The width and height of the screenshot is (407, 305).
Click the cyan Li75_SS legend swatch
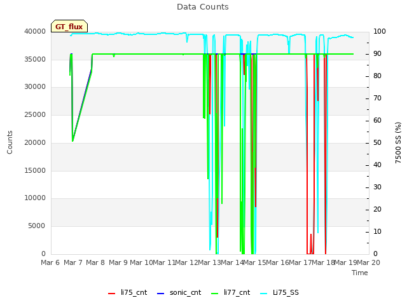point(263,294)
